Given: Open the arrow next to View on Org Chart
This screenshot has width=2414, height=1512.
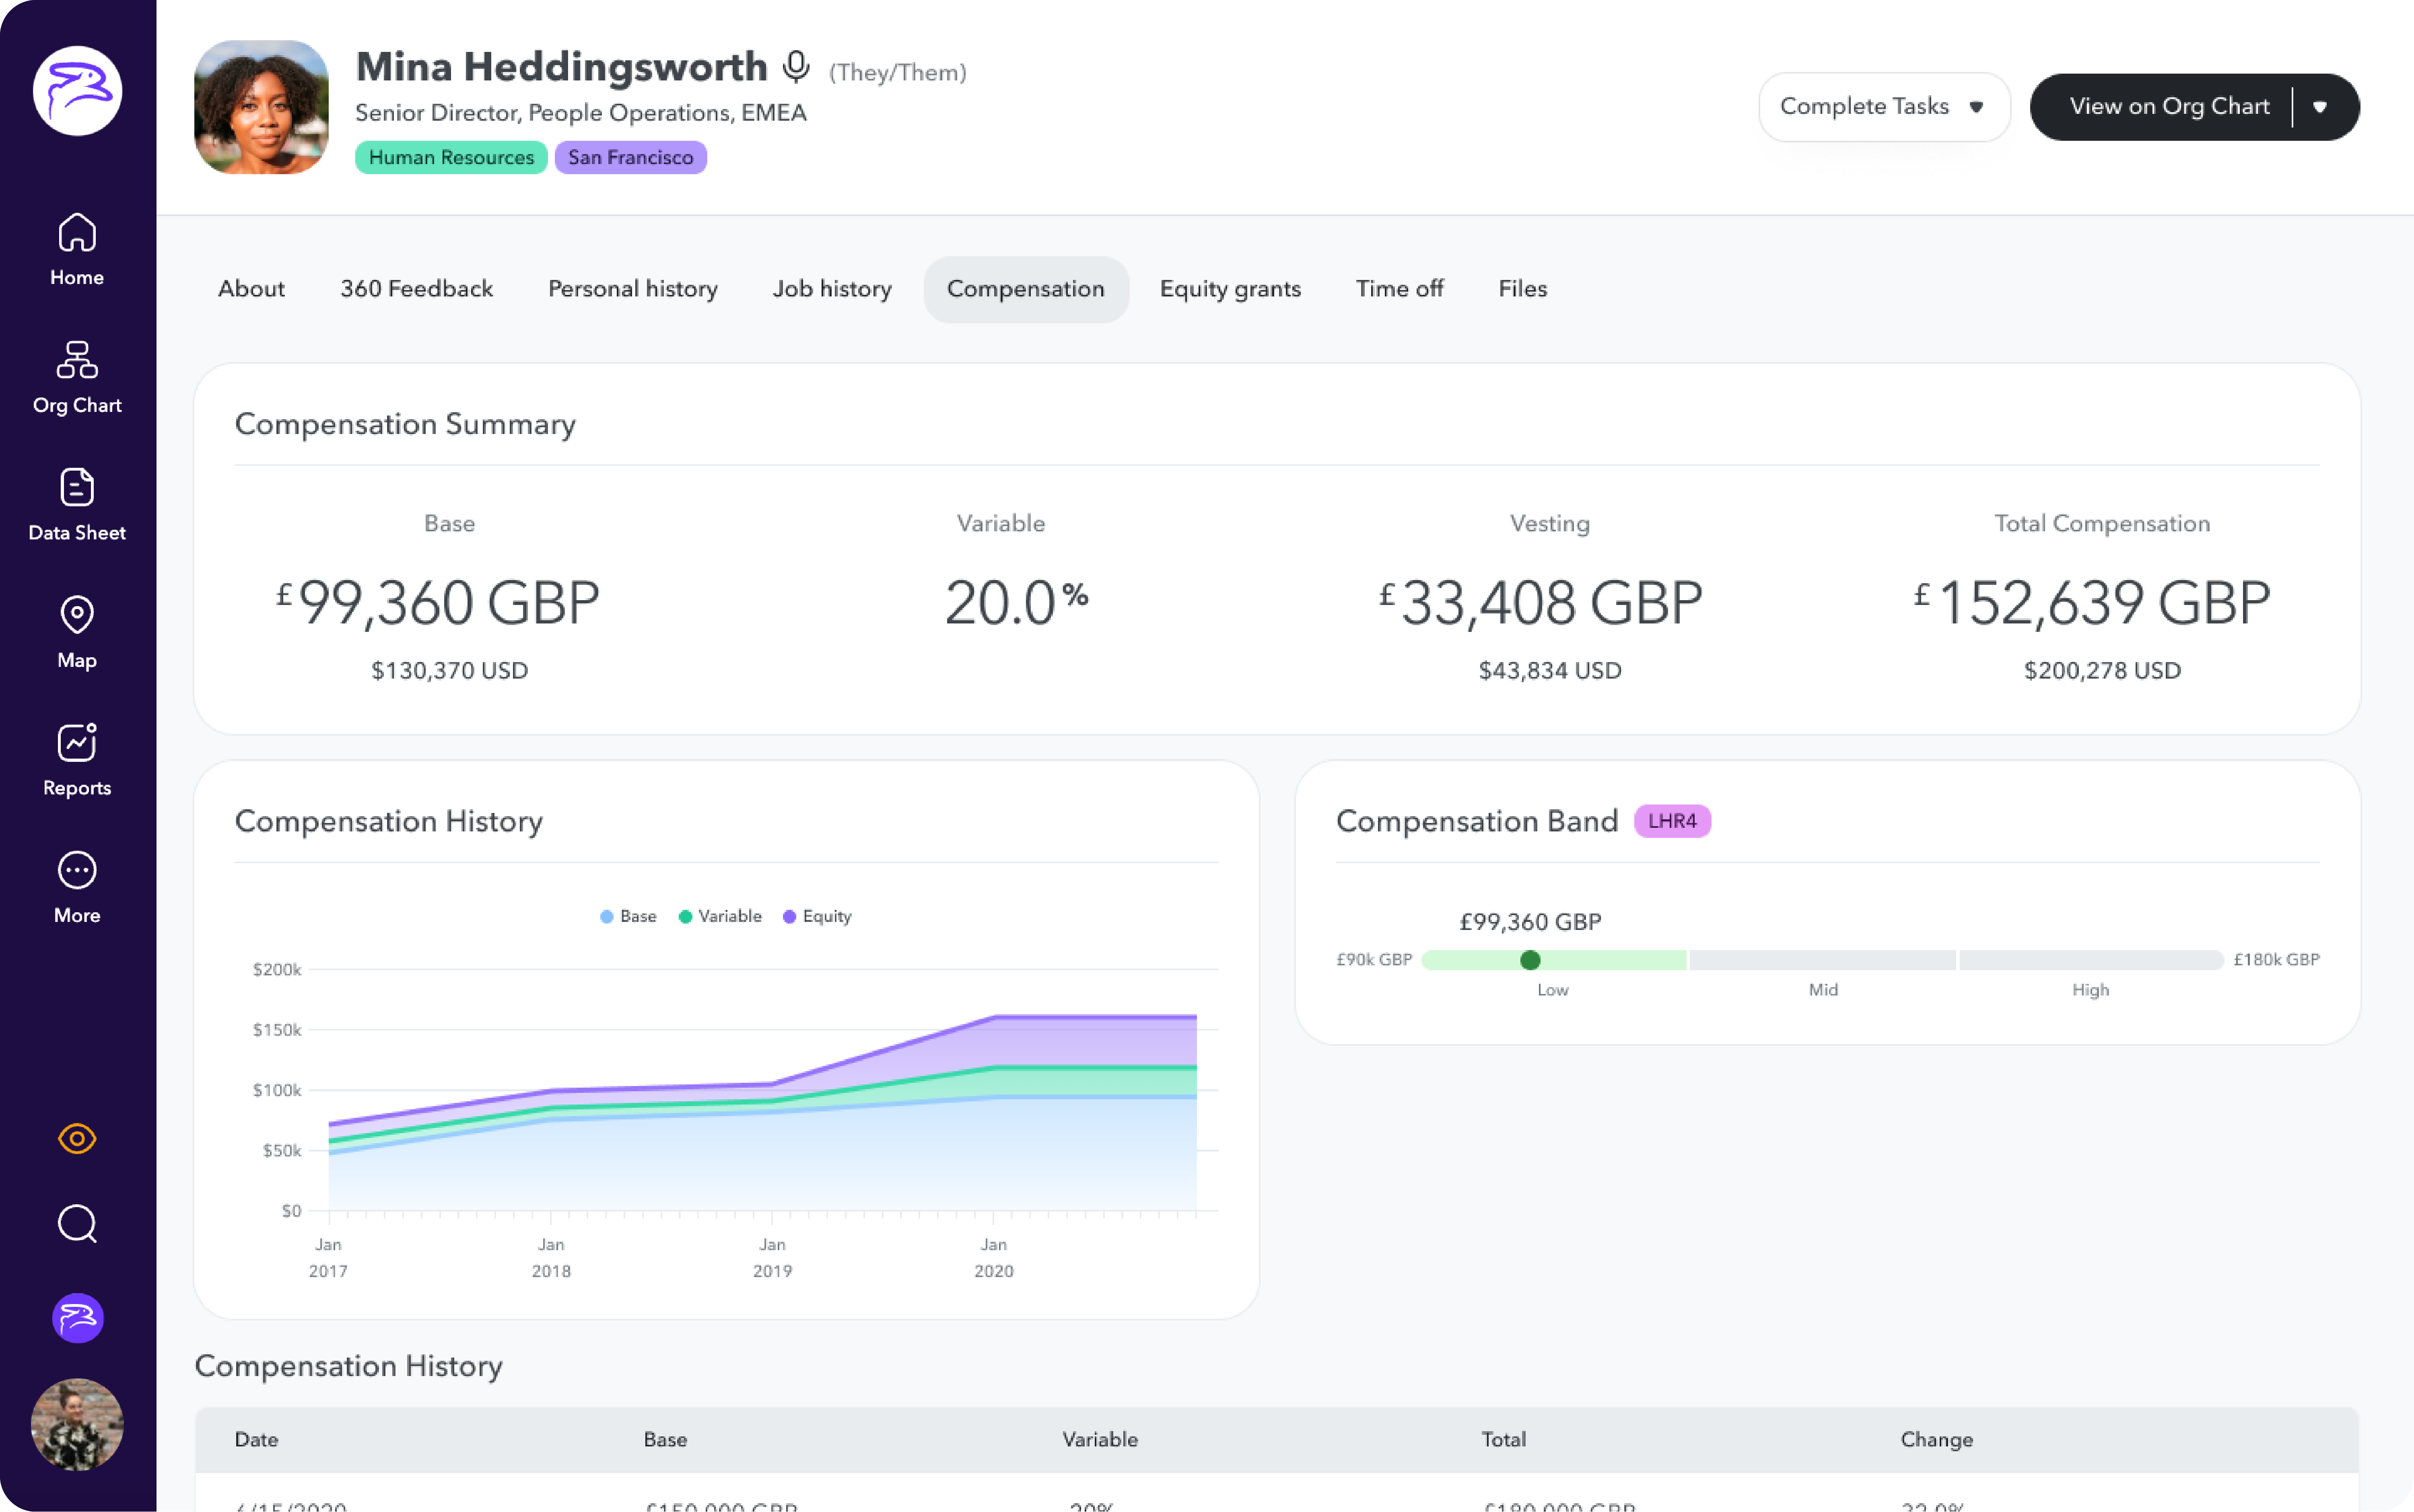Looking at the screenshot, I should tap(2320, 107).
